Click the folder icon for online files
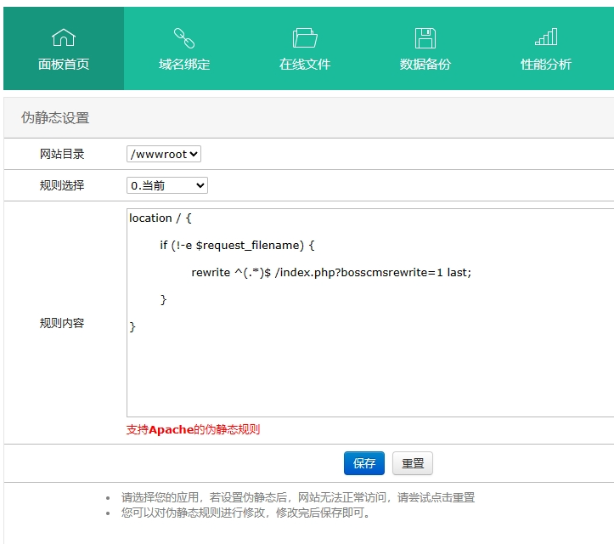The image size is (614, 544). click(x=305, y=37)
